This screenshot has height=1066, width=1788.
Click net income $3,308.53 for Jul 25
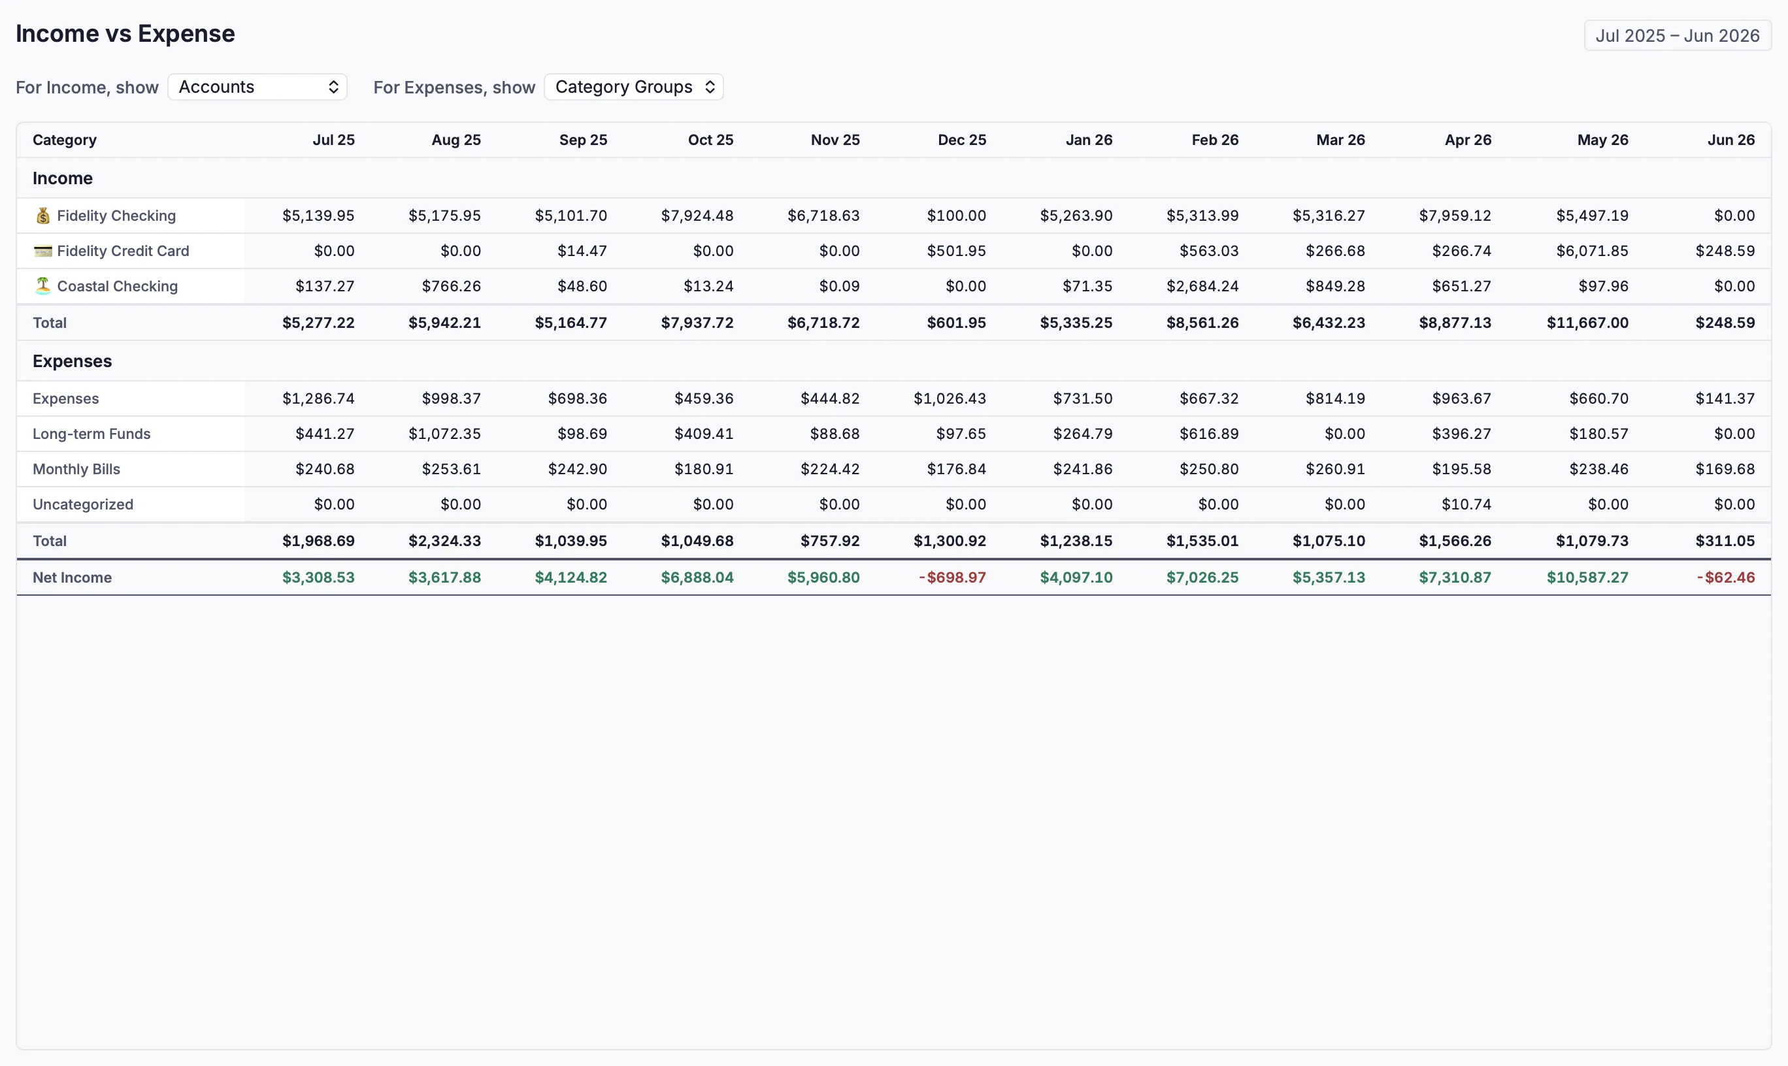(x=318, y=577)
